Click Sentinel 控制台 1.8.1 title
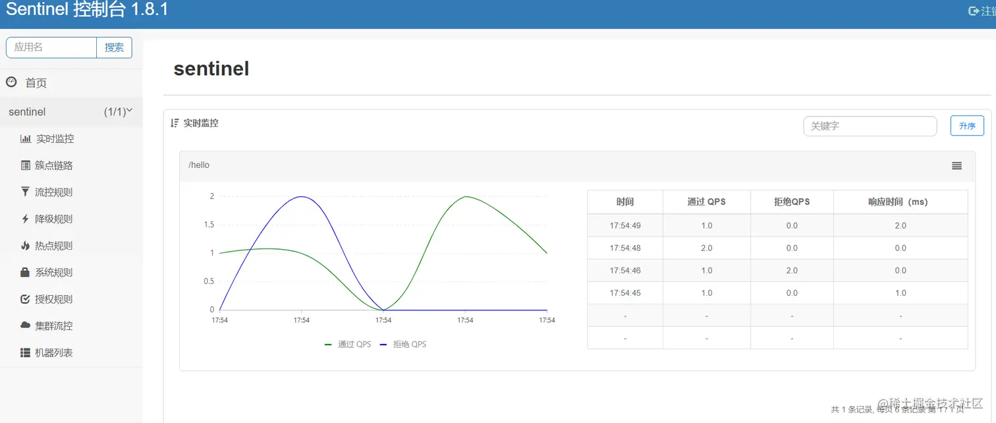 click(86, 11)
